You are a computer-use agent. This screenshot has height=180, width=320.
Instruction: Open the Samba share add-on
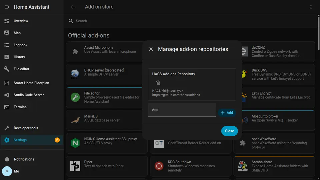[274, 166]
